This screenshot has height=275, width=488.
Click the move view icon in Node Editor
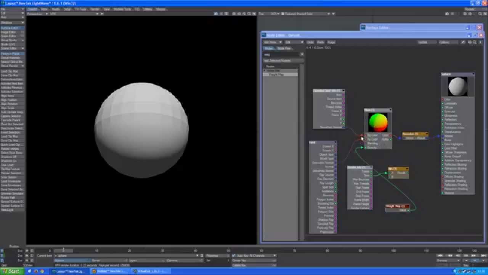[470, 42]
